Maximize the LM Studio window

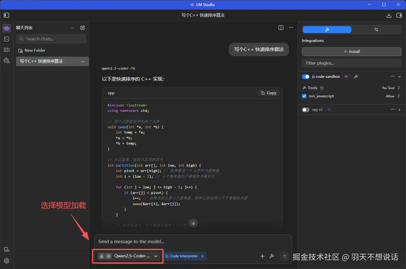click(x=384, y=4)
